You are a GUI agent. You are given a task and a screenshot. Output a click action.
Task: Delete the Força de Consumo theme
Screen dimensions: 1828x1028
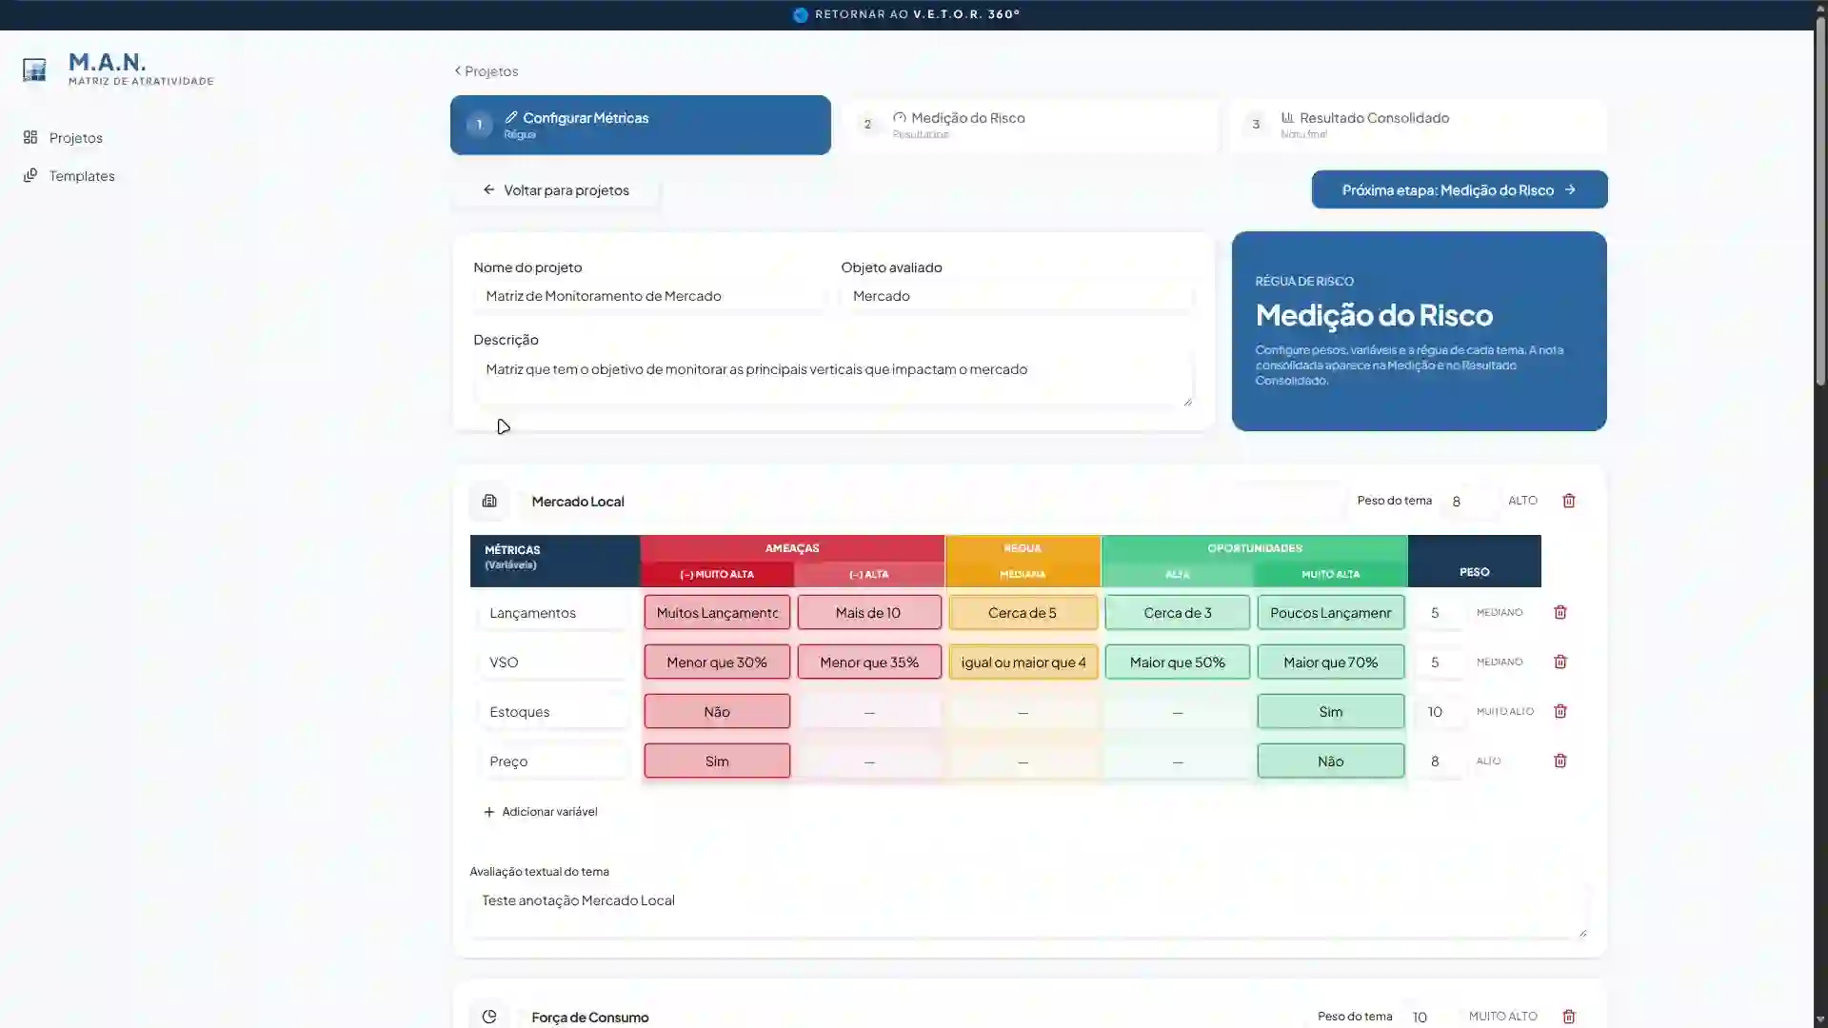[1569, 1017]
